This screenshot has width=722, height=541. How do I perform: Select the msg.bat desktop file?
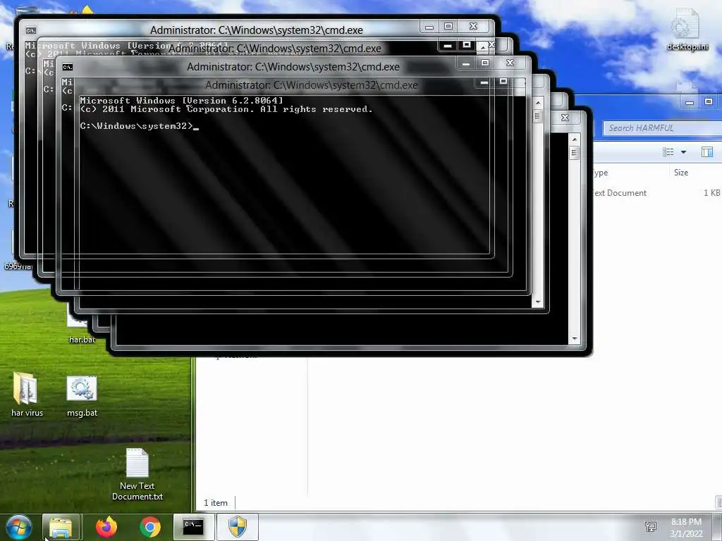82,396
